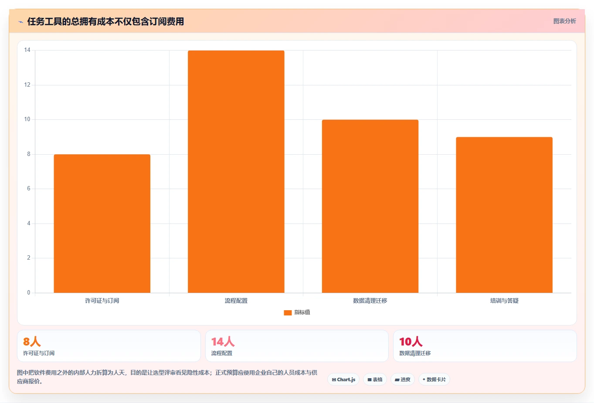The width and height of the screenshot is (594, 403).
Task: Click the 数据清理迁移 bar in the chart
Action: (x=370, y=206)
